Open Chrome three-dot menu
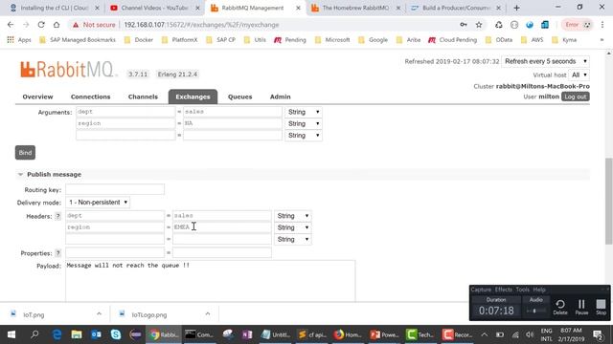Screen dimensions: 613x344 602,25
